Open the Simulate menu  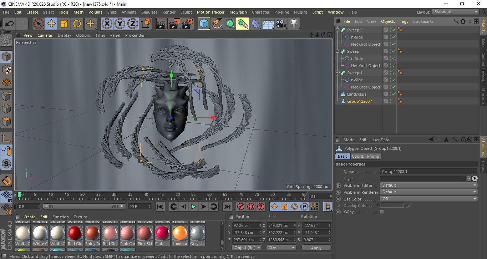point(149,12)
